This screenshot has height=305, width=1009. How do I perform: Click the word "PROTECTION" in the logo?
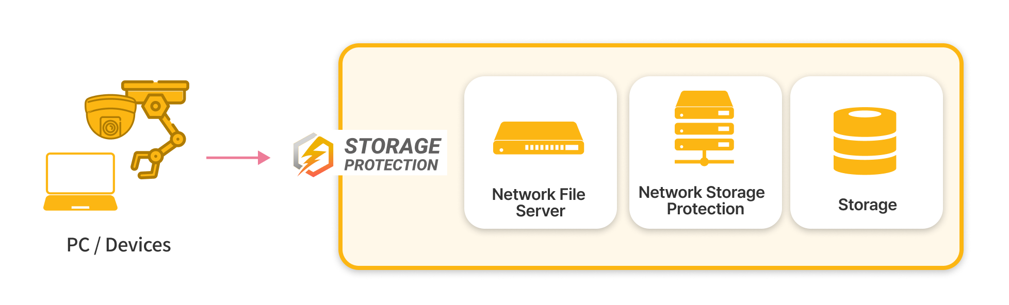click(391, 165)
